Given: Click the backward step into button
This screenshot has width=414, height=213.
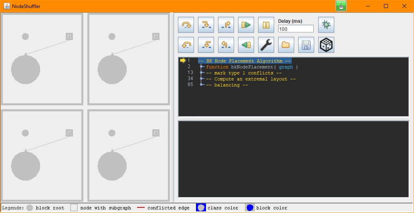Looking at the screenshot, I should coord(206,45).
